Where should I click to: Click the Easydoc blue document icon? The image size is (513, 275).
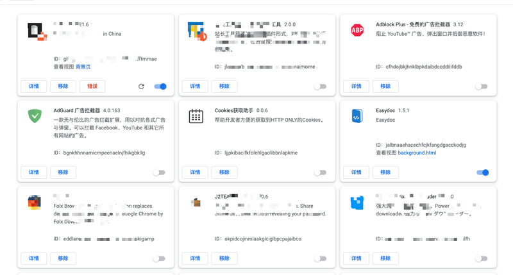357,116
